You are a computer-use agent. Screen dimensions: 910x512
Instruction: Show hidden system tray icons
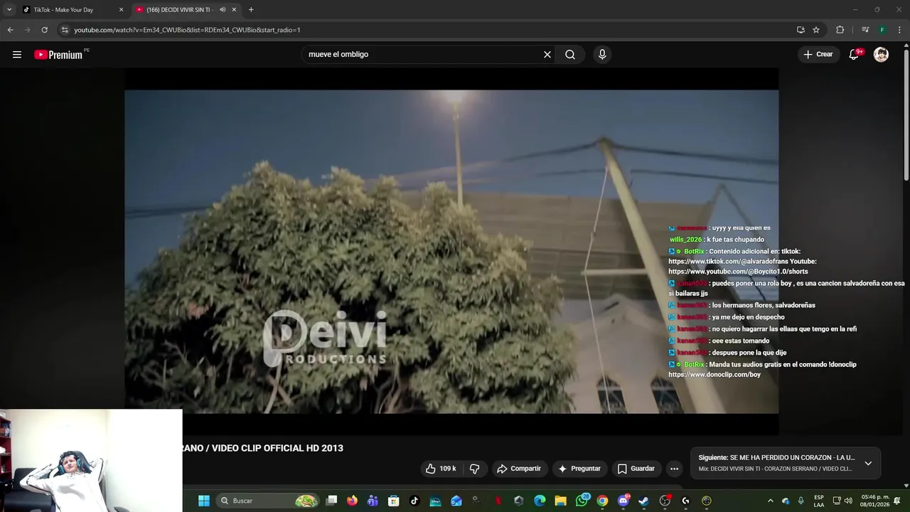coord(770,501)
